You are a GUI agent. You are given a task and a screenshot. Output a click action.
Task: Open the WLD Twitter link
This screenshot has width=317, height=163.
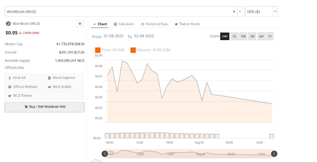(x=44, y=95)
